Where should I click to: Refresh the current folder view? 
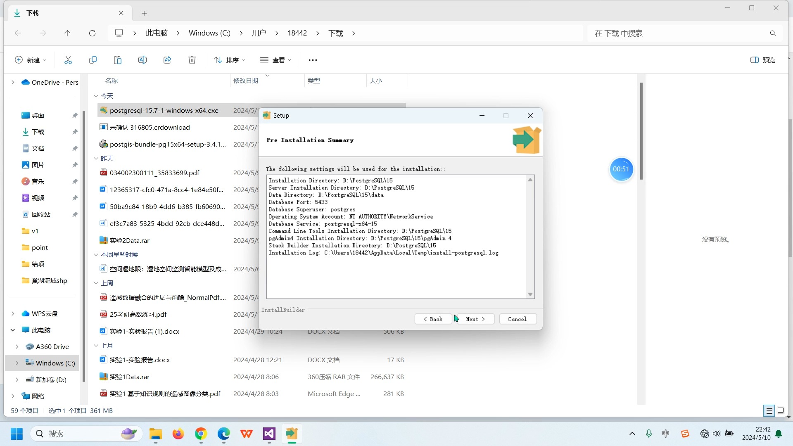point(92,33)
